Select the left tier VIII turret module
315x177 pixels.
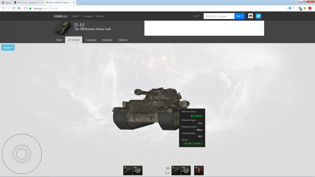[x=138, y=170]
